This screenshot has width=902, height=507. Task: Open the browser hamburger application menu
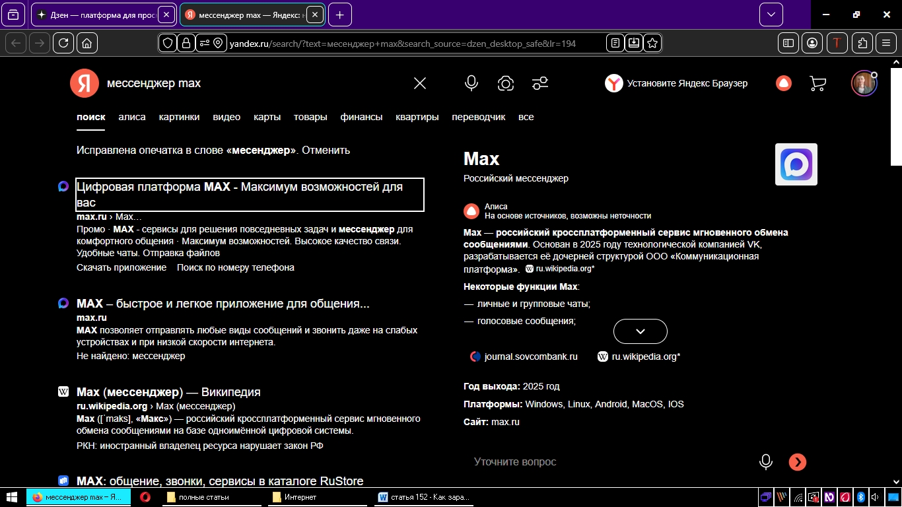(x=887, y=43)
